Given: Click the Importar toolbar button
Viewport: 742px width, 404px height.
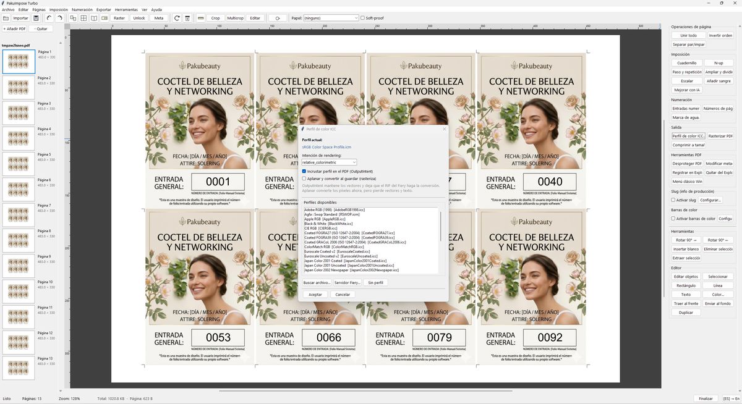Looking at the screenshot, I should (x=21, y=18).
